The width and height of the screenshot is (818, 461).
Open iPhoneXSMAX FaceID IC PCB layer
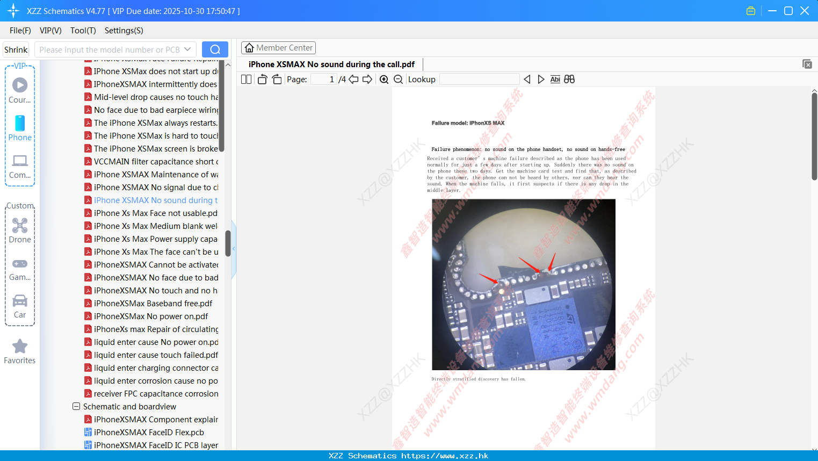point(151,445)
